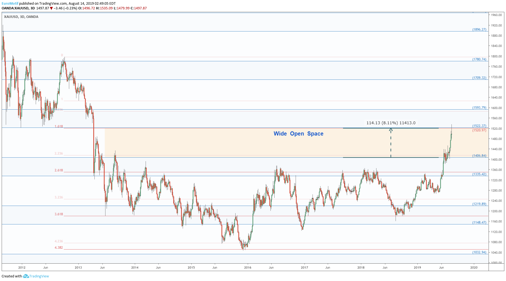
Task: Open the EuroMotif author link
Action: click(10, 4)
